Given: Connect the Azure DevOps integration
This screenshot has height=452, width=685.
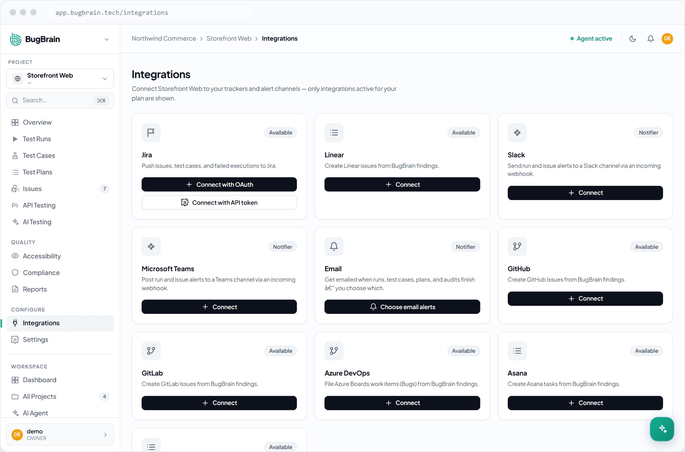Looking at the screenshot, I should tap(402, 403).
